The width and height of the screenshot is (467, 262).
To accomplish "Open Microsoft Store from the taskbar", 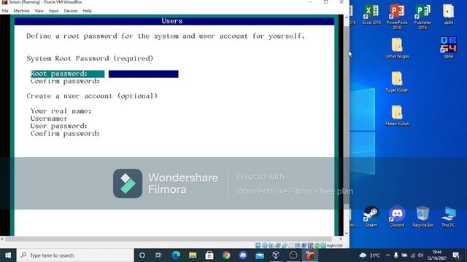I will [x=209, y=255].
